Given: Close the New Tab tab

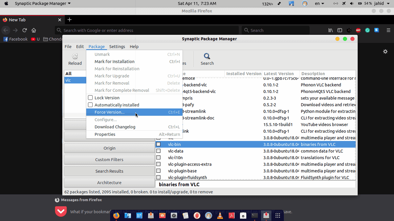Looking at the screenshot, I should pyautogui.click(x=59, y=20).
